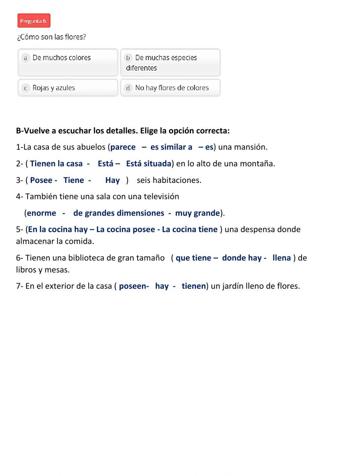The width and height of the screenshot is (337, 476).
Task: Choose 'enorme' in sentence 4
Action: (41, 213)
